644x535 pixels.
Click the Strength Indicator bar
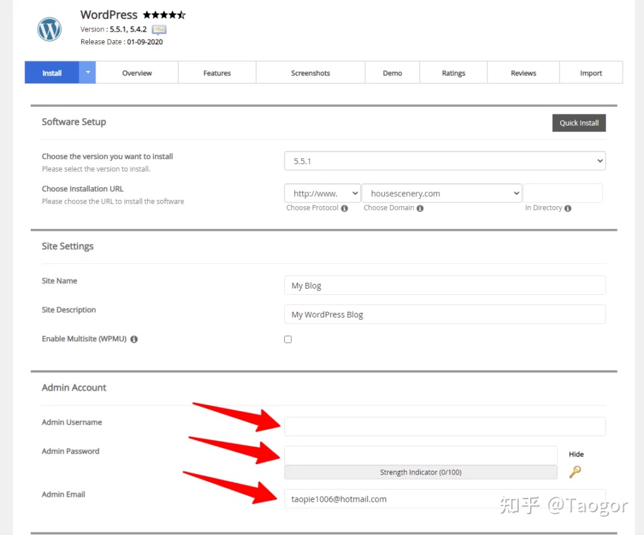tap(421, 472)
